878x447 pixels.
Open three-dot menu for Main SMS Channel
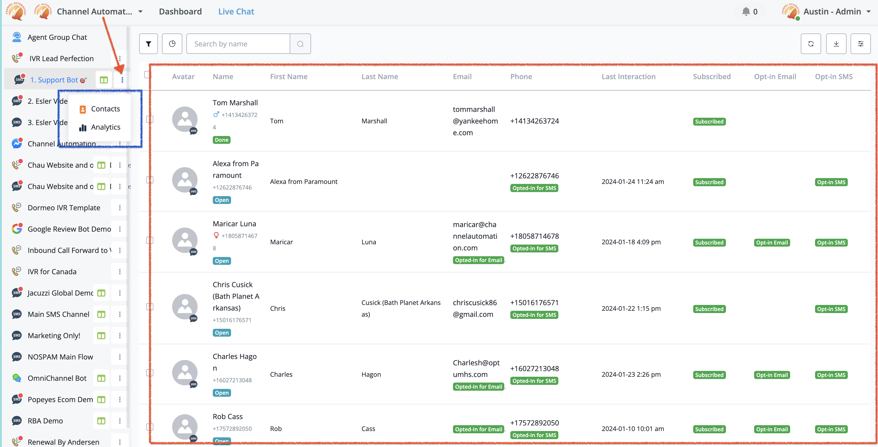point(120,315)
